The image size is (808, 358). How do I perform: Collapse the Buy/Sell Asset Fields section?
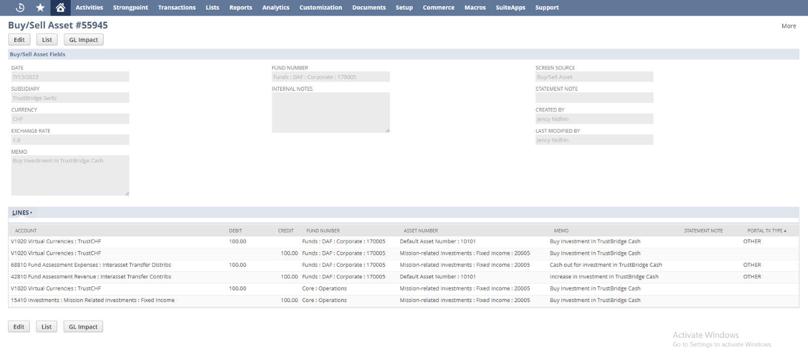tap(37, 54)
